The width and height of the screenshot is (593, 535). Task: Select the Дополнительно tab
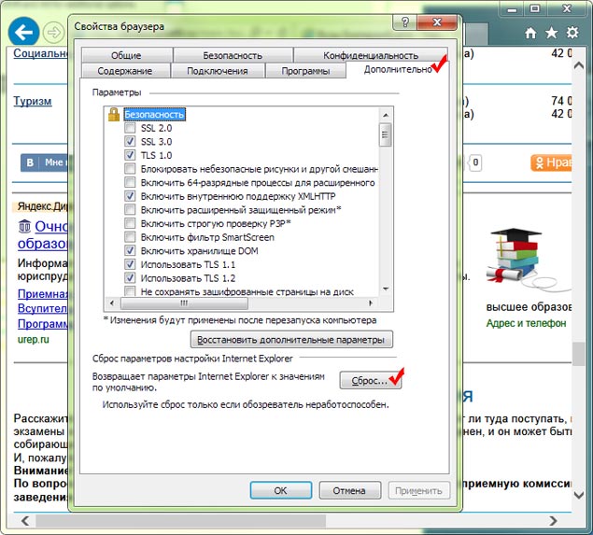398,70
